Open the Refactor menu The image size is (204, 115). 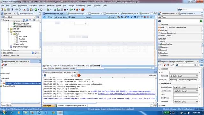coord(33,6)
